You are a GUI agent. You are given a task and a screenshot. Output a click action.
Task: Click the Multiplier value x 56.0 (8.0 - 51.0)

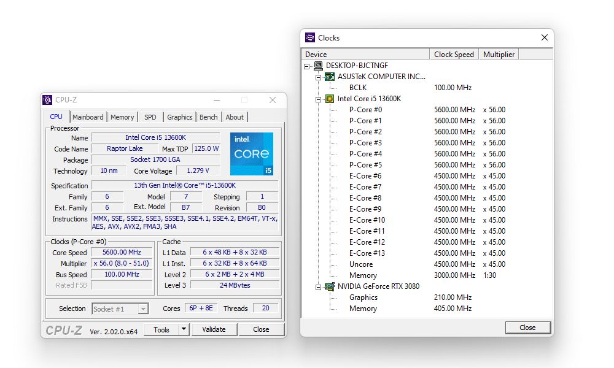point(122,264)
